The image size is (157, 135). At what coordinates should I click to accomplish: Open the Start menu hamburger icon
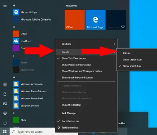[5, 6]
